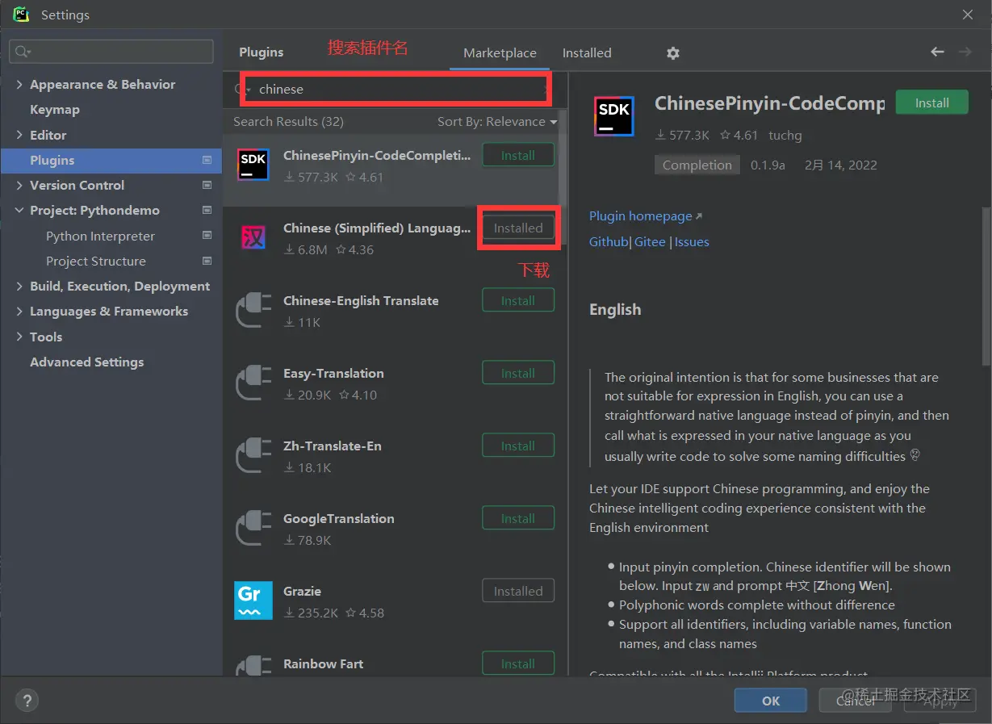Go forward using the right arrow icon
992x724 pixels.
coord(965,52)
